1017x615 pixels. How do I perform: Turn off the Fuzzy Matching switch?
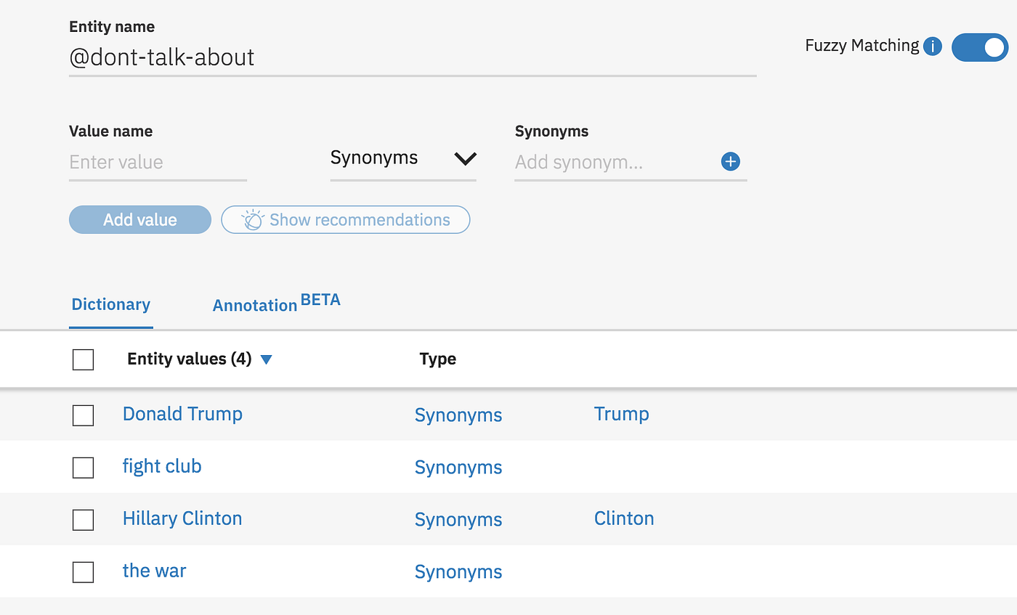(979, 47)
